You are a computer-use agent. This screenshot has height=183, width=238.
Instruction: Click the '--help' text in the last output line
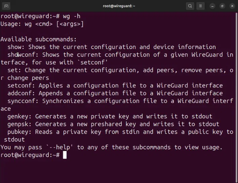[59, 147]
